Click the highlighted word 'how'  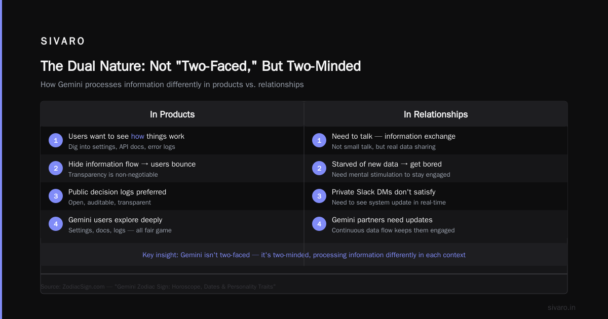click(x=138, y=136)
